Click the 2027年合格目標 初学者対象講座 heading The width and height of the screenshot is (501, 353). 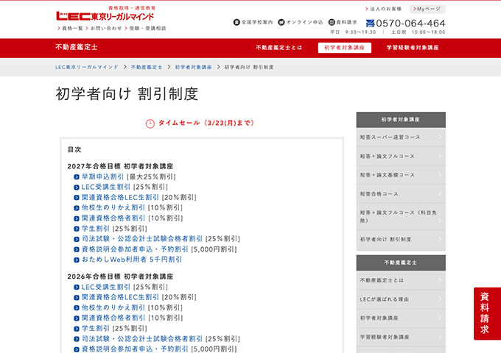tap(120, 166)
